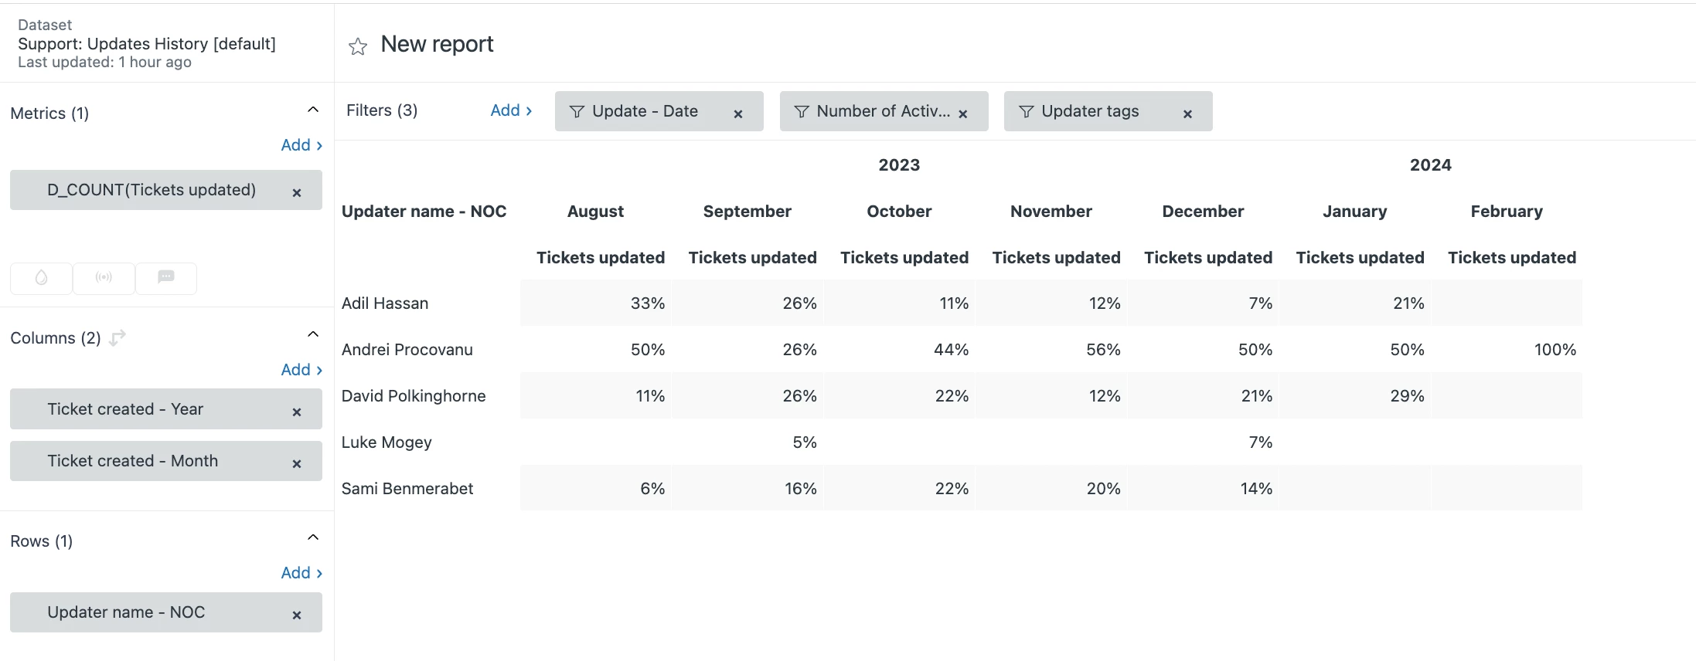
Task: Click the broadcast signal icon under Metrics
Action: click(x=104, y=277)
